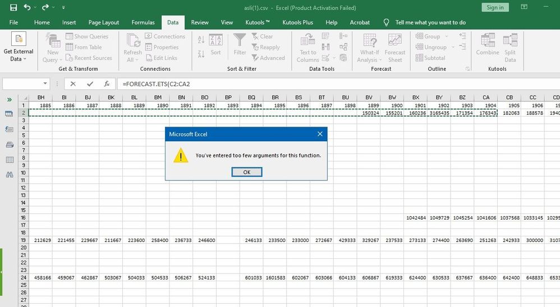560x307 pixels.
Task: Click Advanced filter button
Action: pos(268,58)
